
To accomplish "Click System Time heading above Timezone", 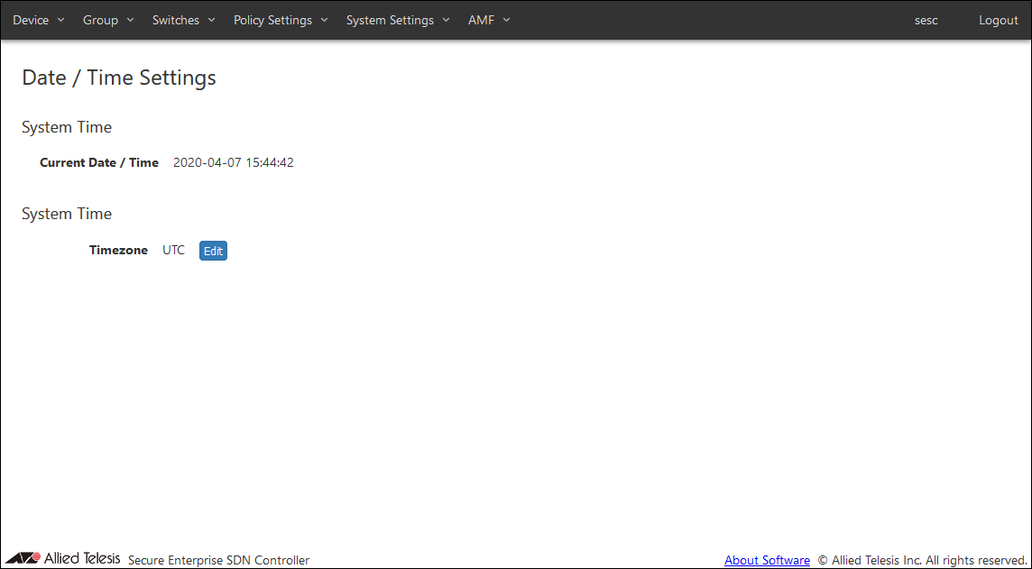I will click(67, 214).
